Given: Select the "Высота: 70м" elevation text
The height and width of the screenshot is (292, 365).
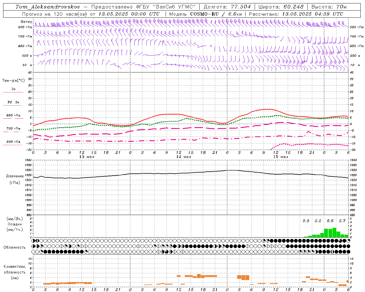Looking at the screenshot, I should (x=329, y=7).
